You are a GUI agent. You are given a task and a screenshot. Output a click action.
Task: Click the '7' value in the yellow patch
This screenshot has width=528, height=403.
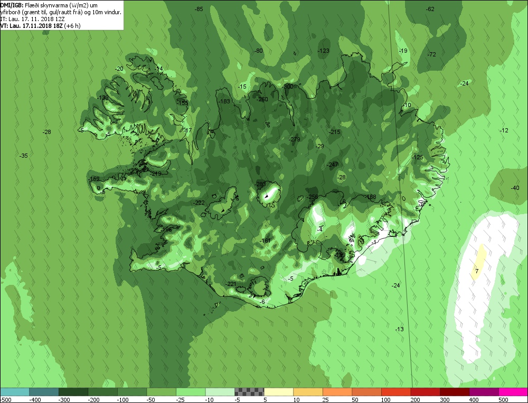tap(477, 271)
